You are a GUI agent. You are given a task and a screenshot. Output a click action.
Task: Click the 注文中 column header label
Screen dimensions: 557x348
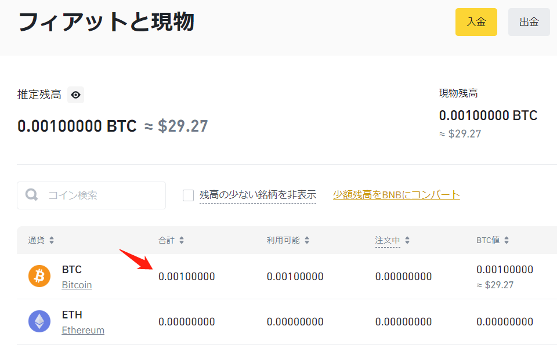[388, 240]
